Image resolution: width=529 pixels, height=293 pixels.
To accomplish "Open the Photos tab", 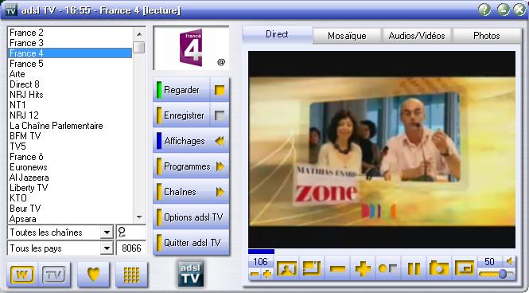I will tap(487, 36).
